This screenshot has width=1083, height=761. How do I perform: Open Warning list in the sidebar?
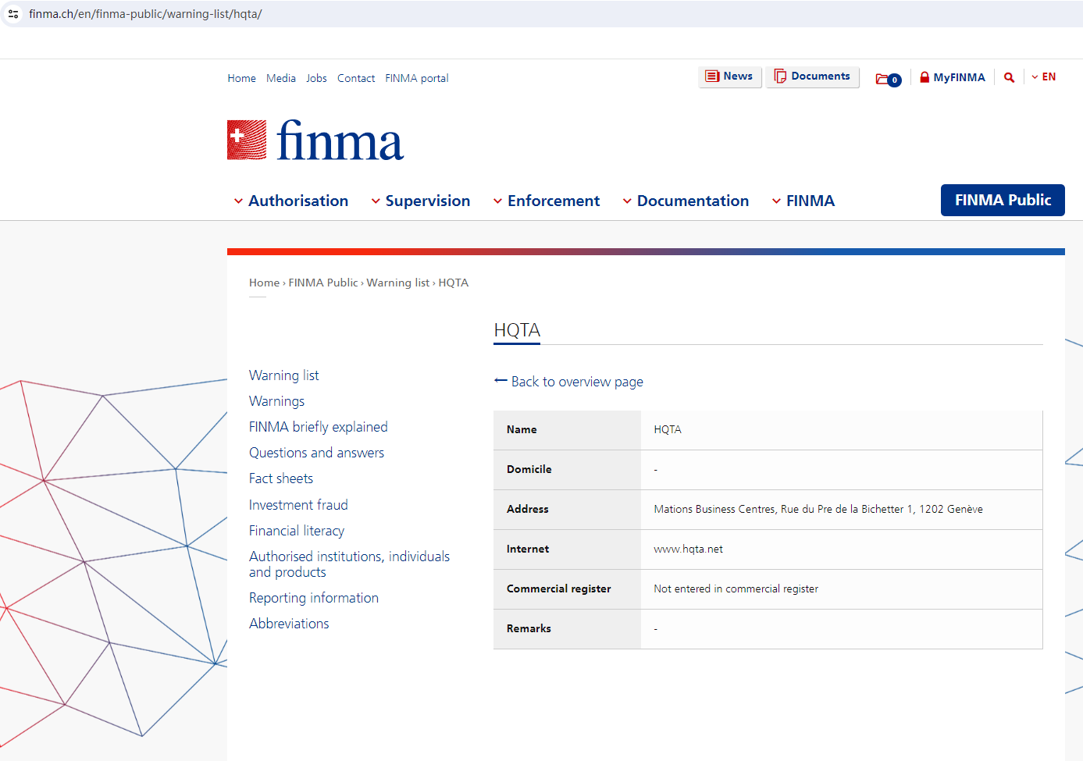pyautogui.click(x=284, y=375)
